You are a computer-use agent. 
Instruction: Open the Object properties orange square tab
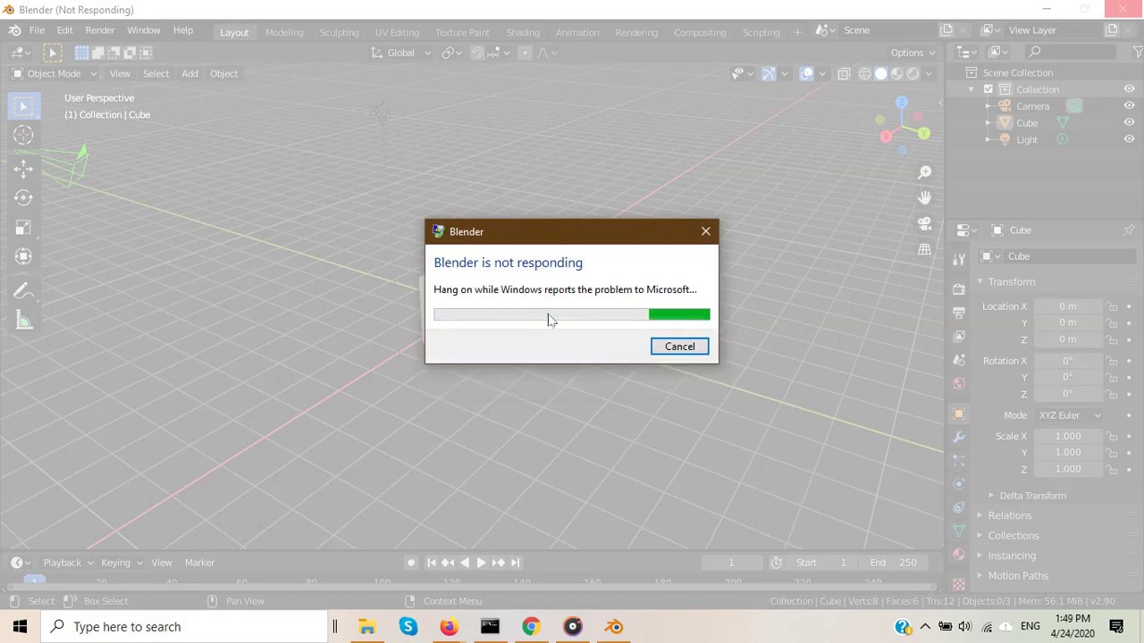(x=959, y=414)
